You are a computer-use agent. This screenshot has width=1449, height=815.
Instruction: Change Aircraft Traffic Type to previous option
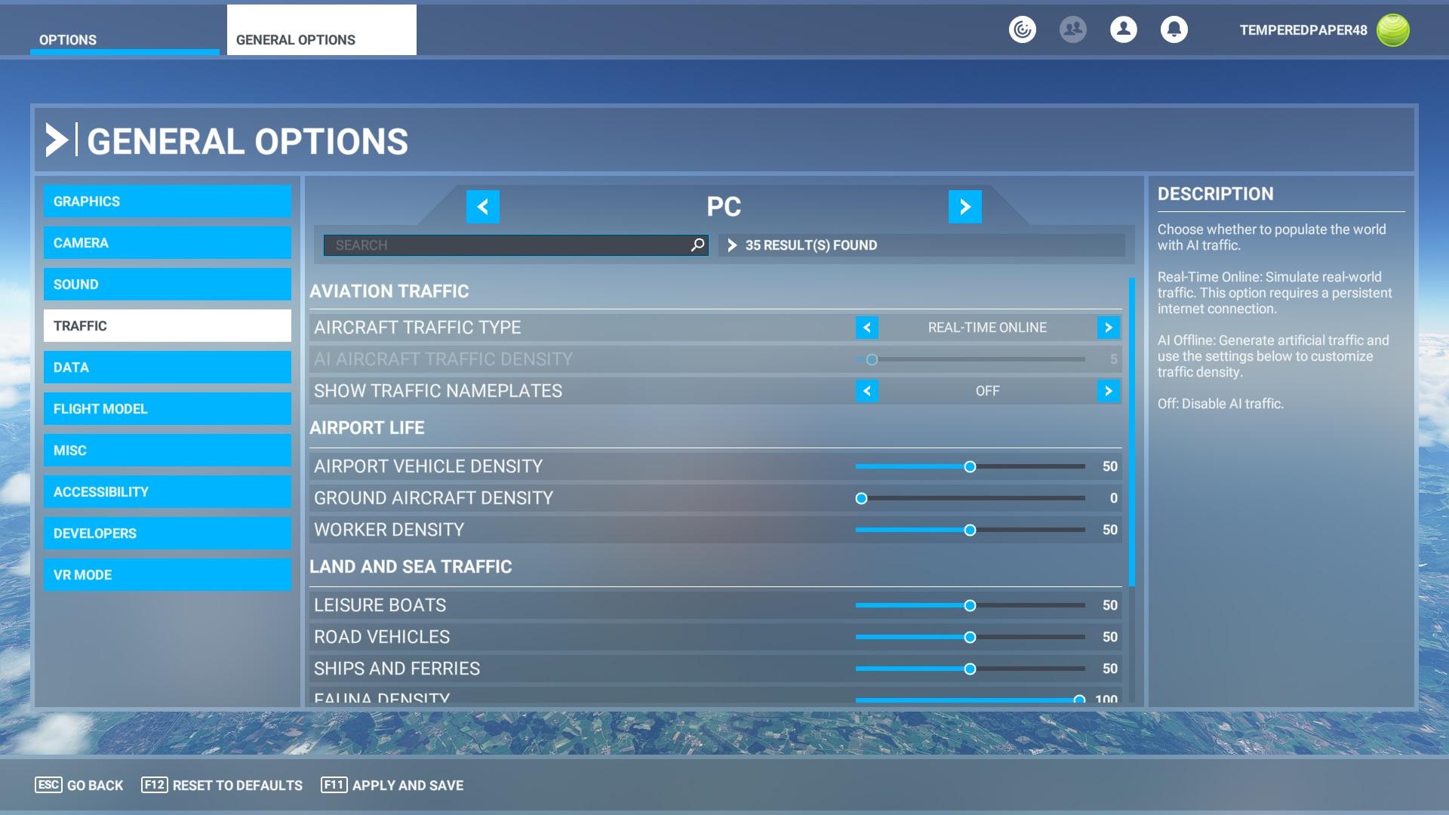click(866, 328)
